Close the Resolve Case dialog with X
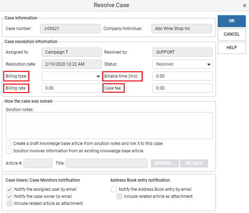249x213 pixels. point(244,6)
